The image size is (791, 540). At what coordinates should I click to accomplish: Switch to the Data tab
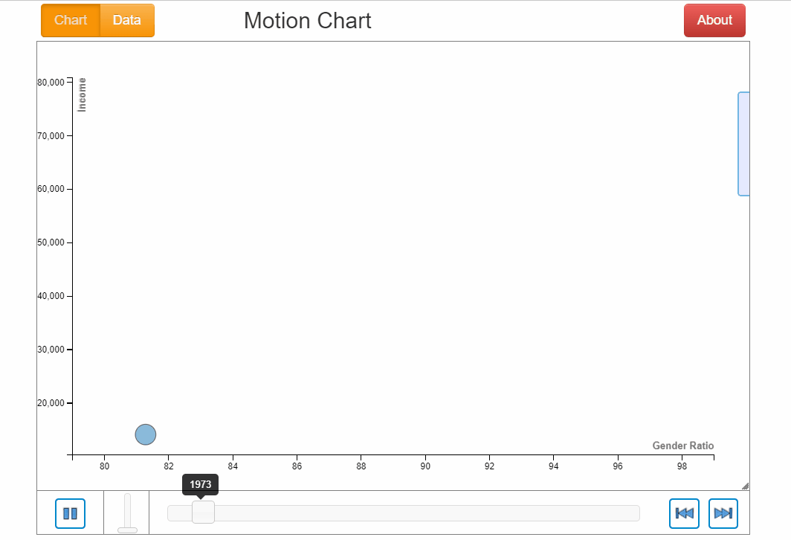tap(127, 20)
